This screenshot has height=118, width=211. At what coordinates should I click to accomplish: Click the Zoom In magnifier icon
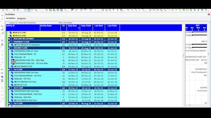(x=128, y=10)
